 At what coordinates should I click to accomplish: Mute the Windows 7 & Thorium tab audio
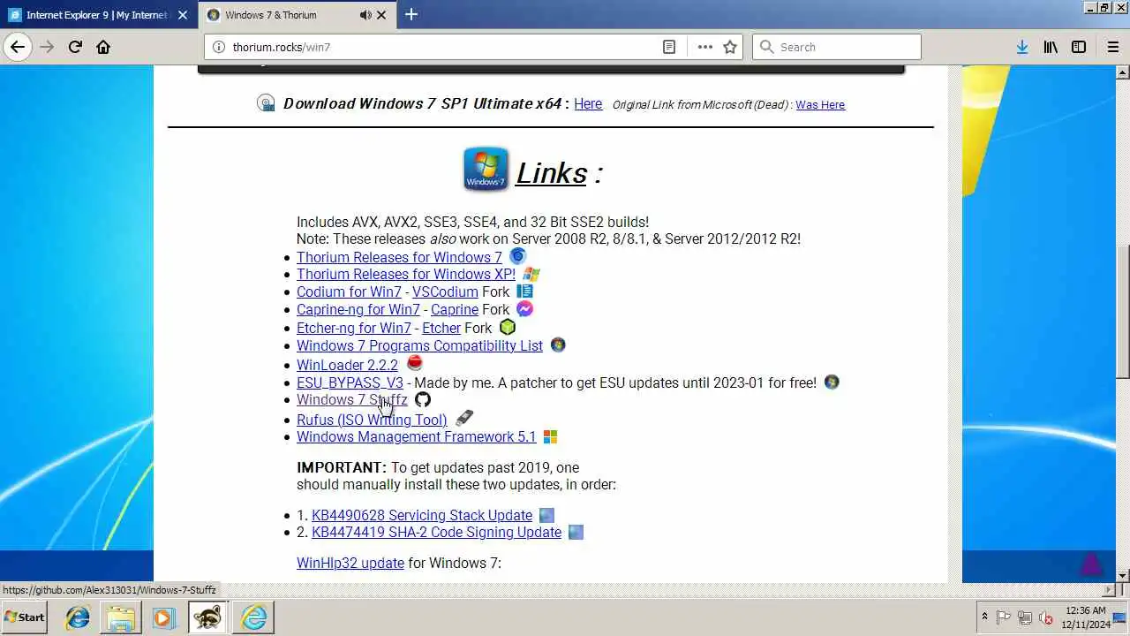365,15
